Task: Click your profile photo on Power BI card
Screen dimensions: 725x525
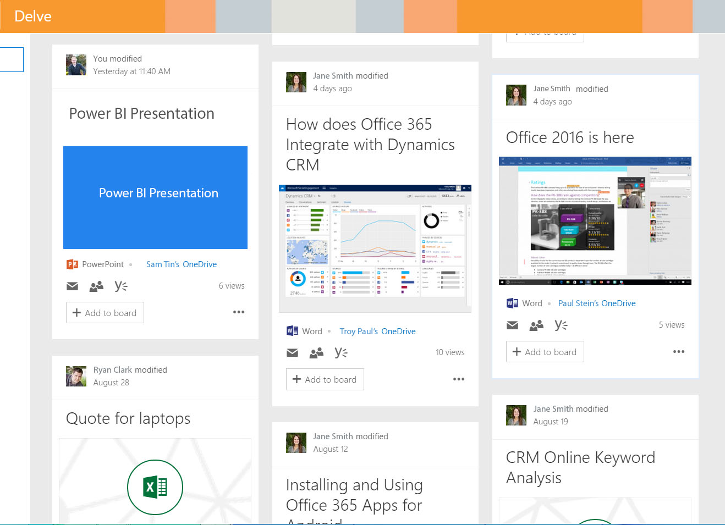Action: coord(76,65)
